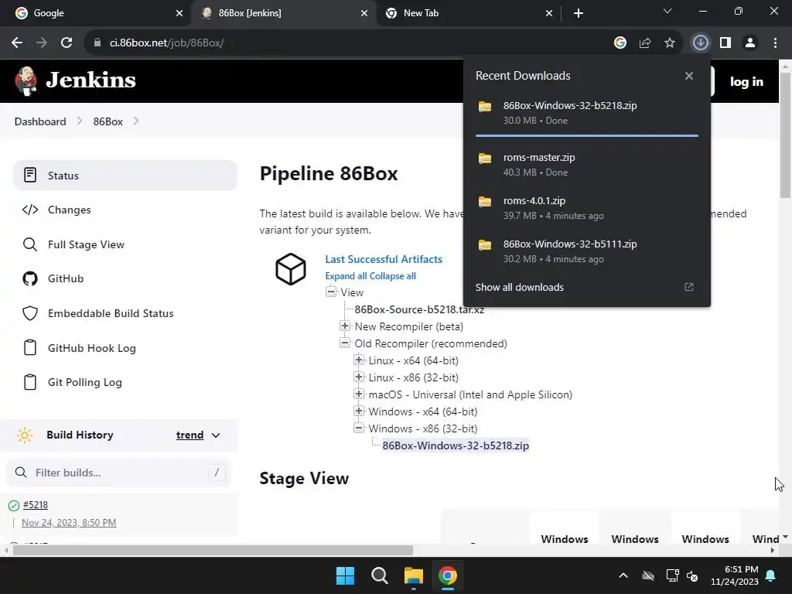Expand macOS - Universal node
The image size is (792, 594).
click(x=359, y=394)
